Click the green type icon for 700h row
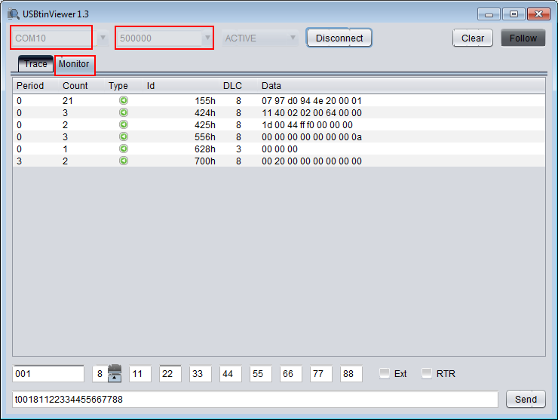 pos(124,161)
